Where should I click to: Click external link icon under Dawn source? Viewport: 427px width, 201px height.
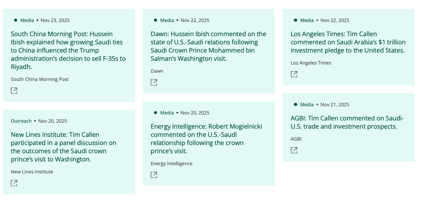tap(154, 82)
